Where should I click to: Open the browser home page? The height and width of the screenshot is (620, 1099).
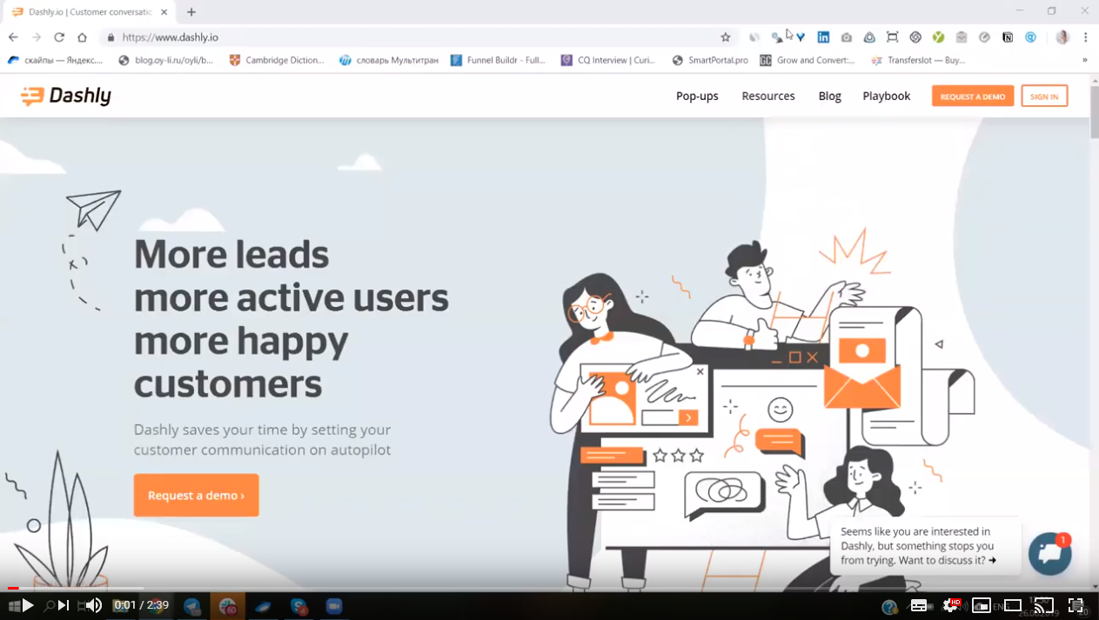[x=82, y=37]
